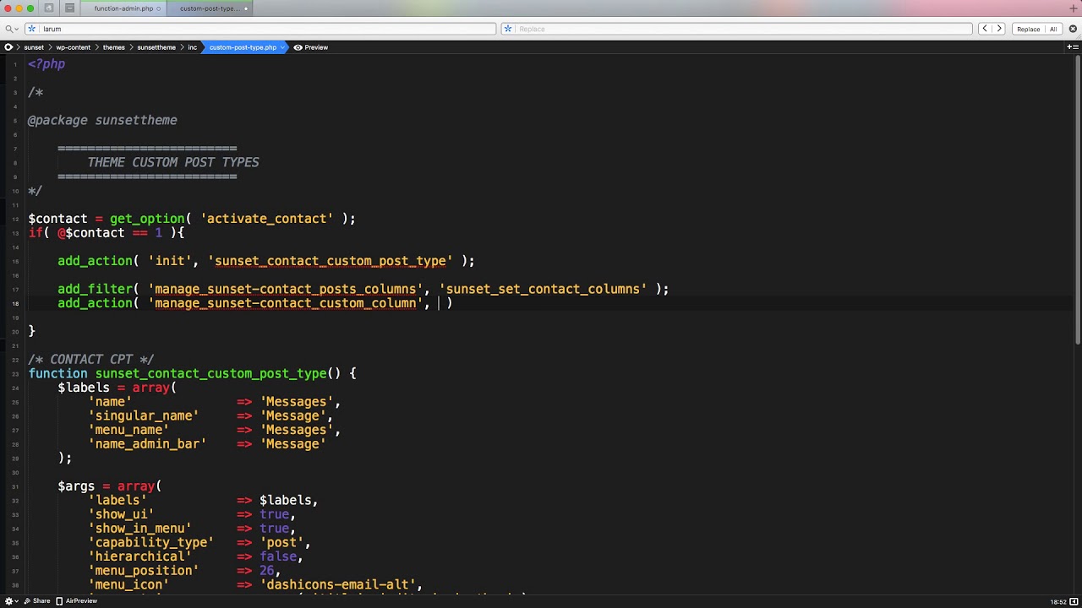Navigate to 'sunset' in path bar
Screen dimensions: 1082x608
[x=34, y=47]
